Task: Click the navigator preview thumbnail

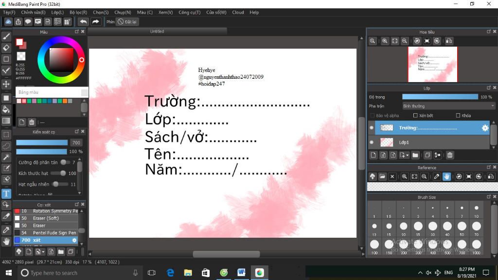Action: click(432, 65)
